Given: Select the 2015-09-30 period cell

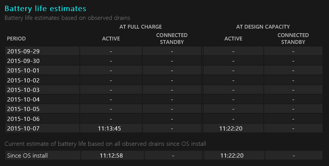Looking at the screenshot, I should tap(23, 61).
